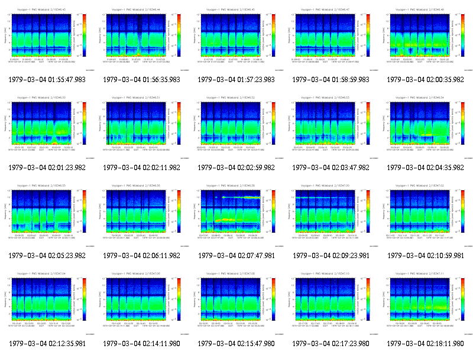473x352 pixels.
Task: Open the spectrogram thumbnail dated 1979-03-04 01:56:35.983
Action: pos(142,39)
